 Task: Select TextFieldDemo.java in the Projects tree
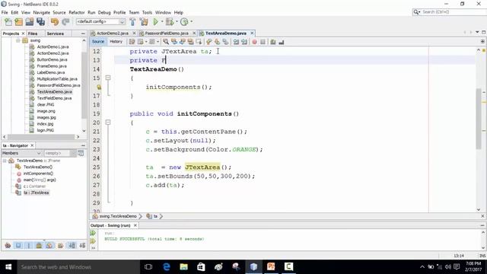coord(54,98)
